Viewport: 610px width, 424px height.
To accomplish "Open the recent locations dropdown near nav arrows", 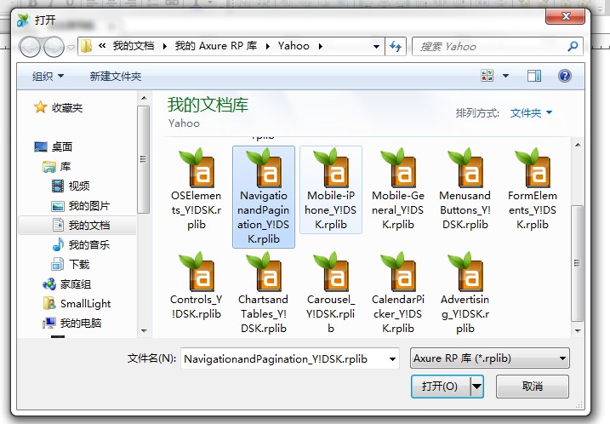I will point(71,48).
